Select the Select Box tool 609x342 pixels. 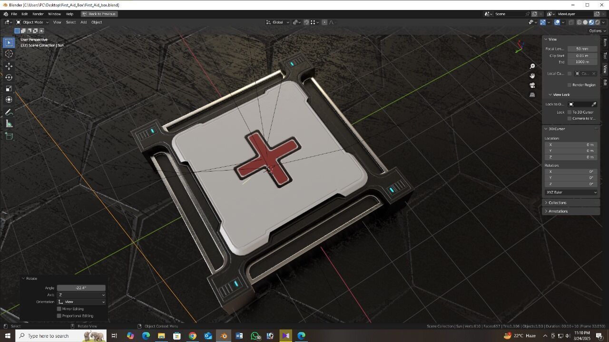point(9,42)
